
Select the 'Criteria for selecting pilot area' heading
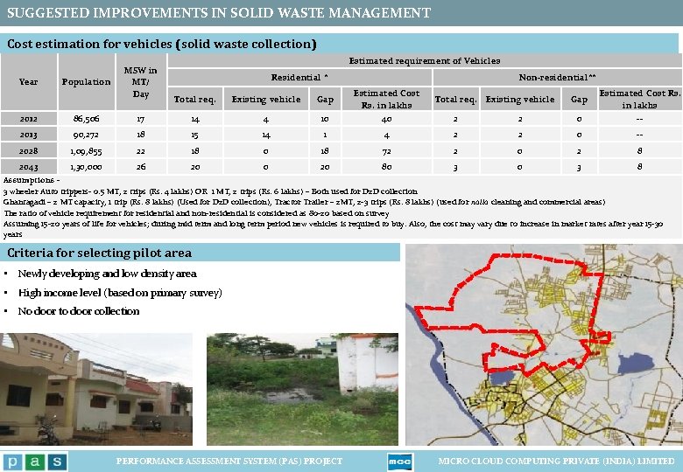(99, 253)
